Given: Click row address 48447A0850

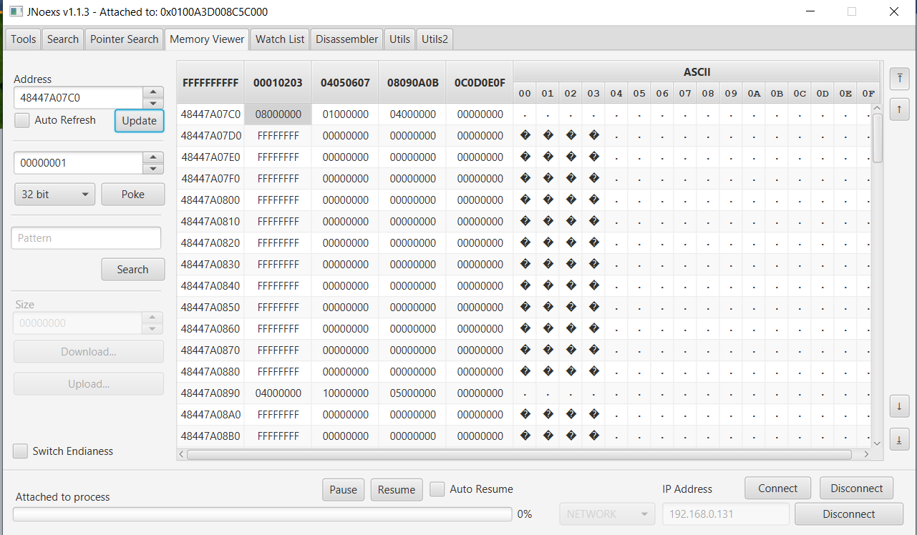Looking at the screenshot, I should [x=210, y=308].
